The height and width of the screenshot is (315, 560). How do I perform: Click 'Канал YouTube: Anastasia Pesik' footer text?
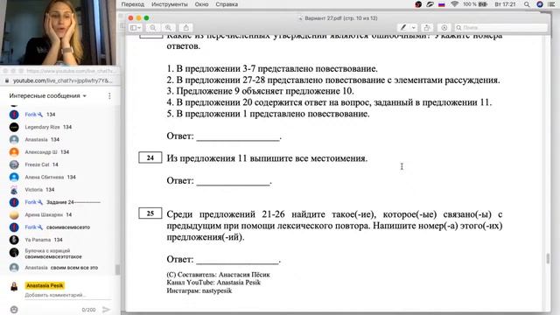(213, 283)
